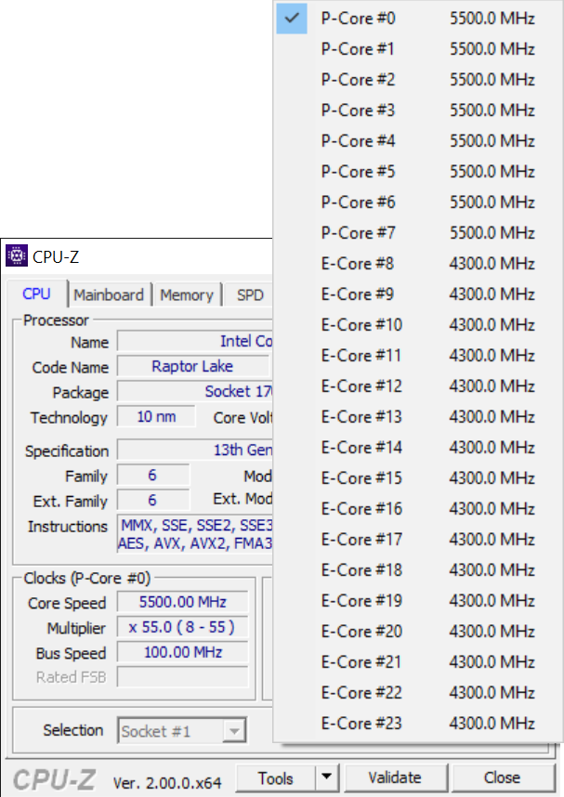This screenshot has width=564, height=797.
Task: Click the Tools button
Action: tap(276, 777)
